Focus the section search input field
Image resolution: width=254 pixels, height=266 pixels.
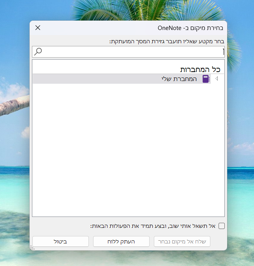pyautogui.click(x=128, y=52)
